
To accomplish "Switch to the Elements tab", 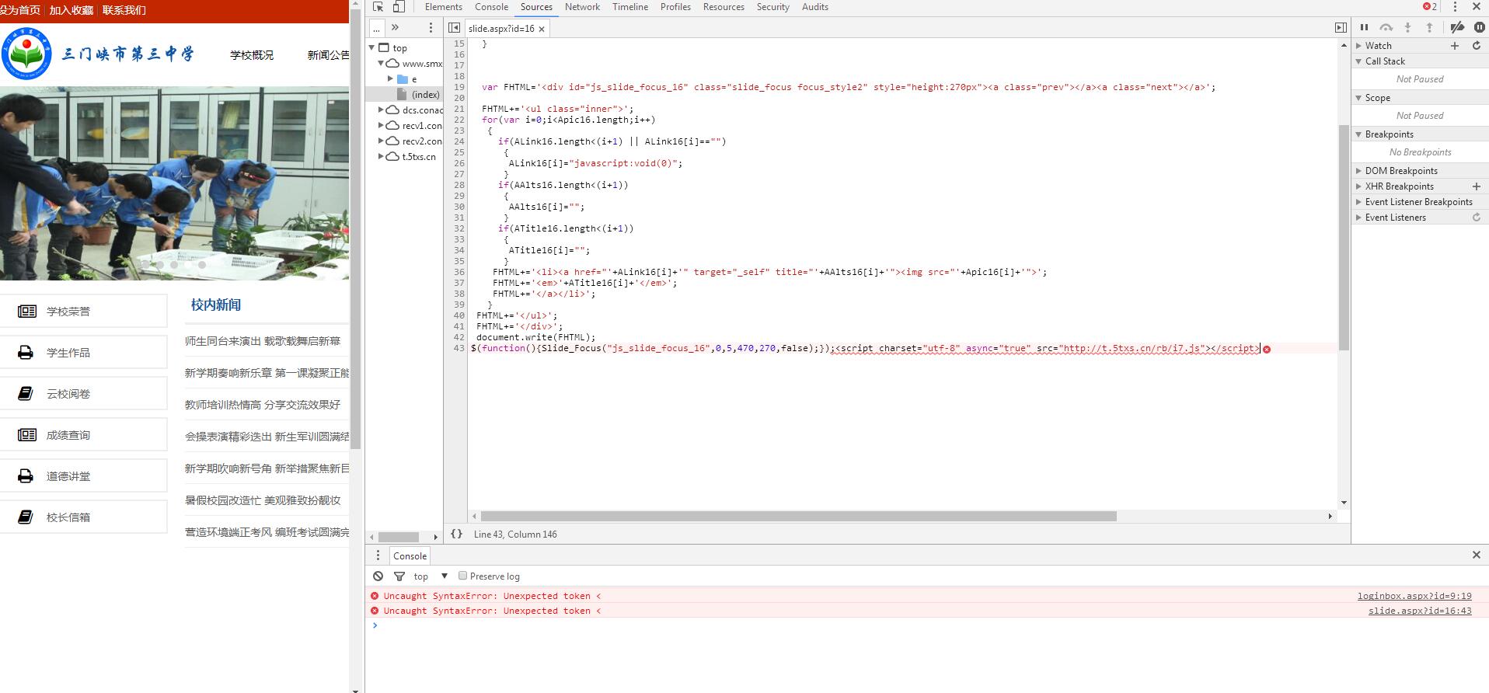I will click(x=444, y=7).
